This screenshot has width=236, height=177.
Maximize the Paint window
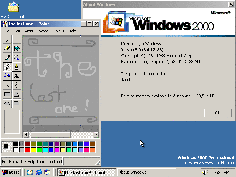tap(89, 24)
